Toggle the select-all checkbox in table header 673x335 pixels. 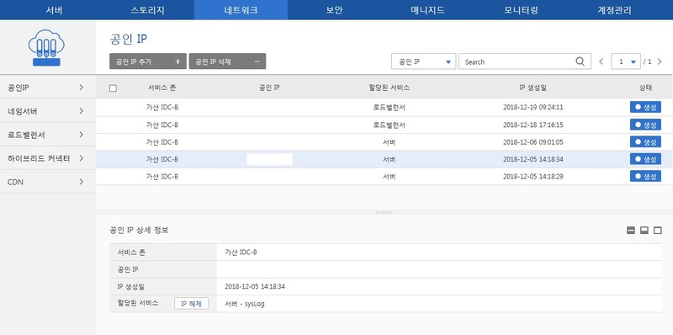(x=114, y=88)
